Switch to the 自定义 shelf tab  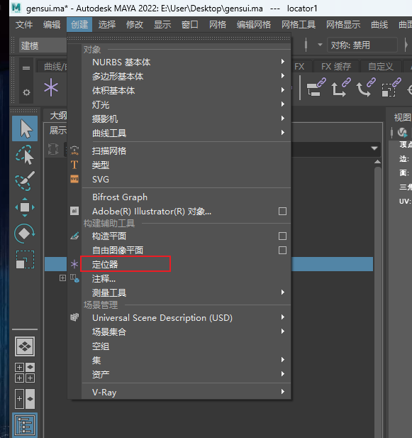(381, 67)
